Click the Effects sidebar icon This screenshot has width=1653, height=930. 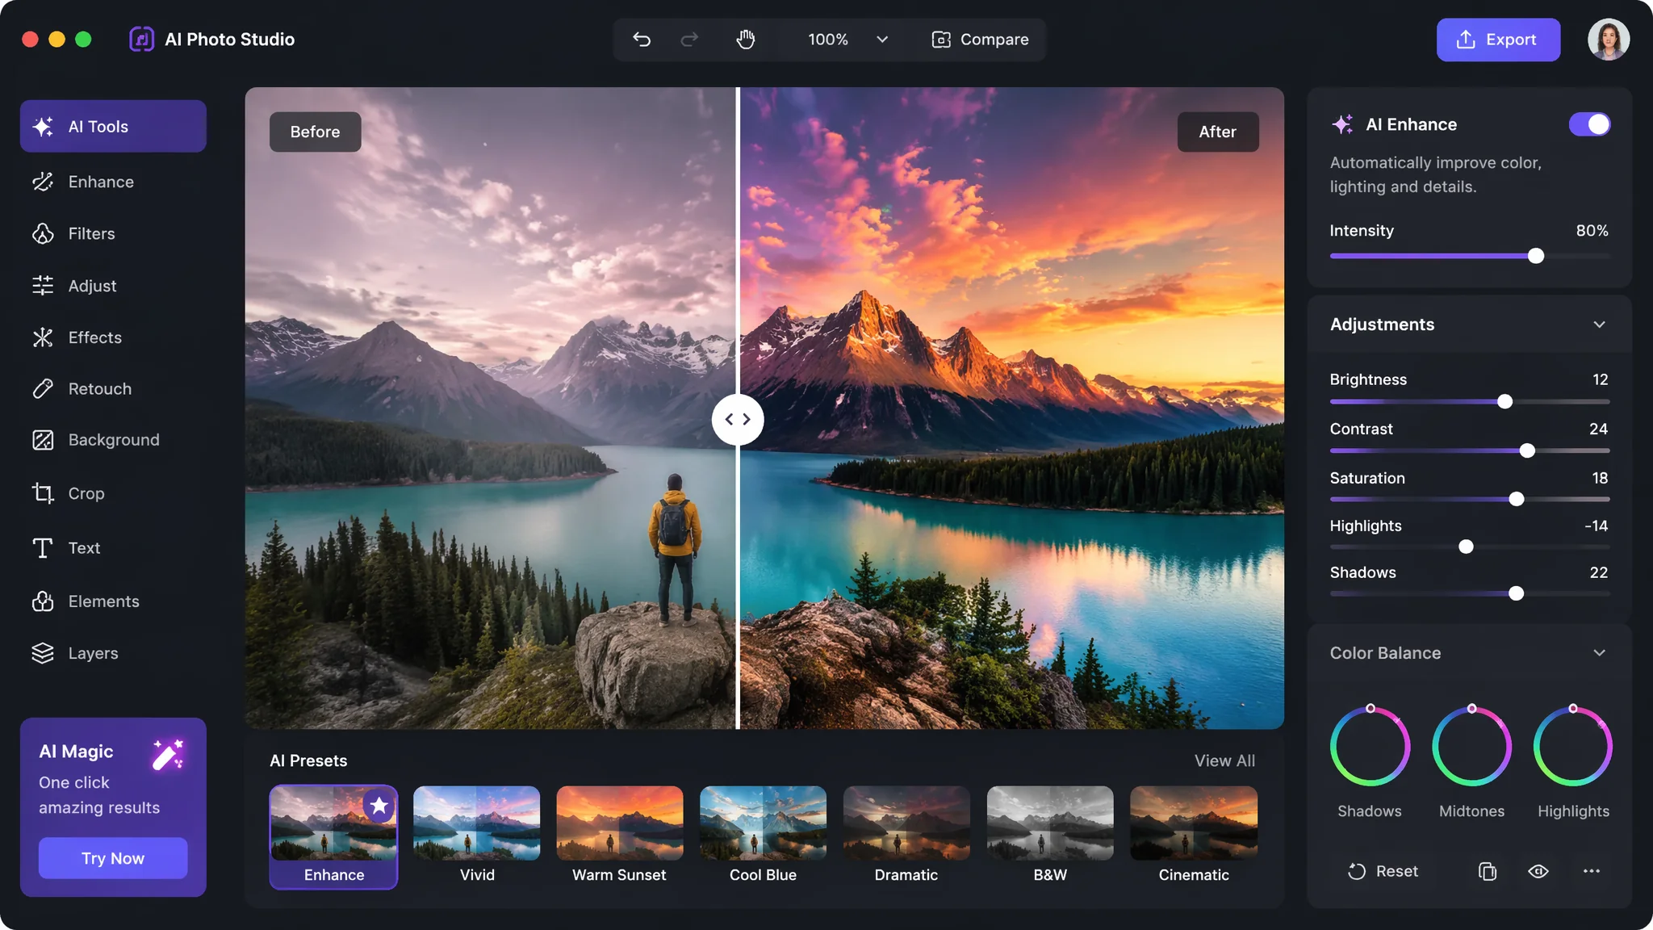[x=43, y=337]
